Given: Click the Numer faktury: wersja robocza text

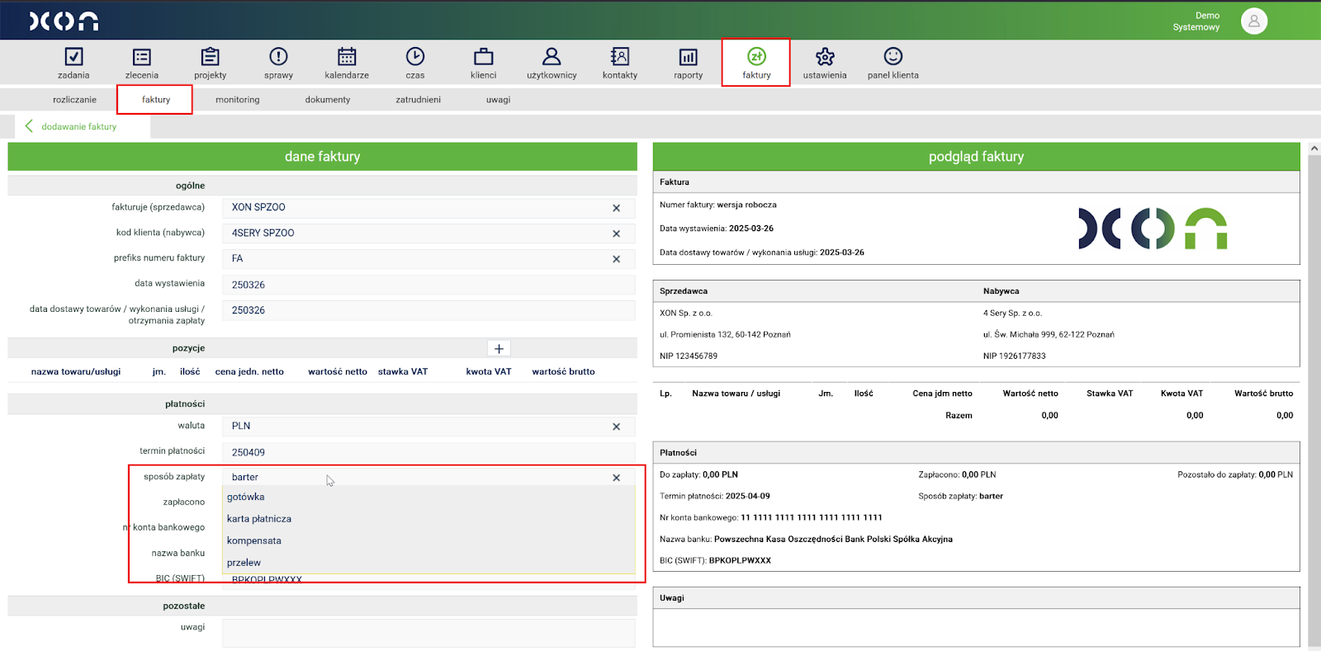Looking at the screenshot, I should [x=718, y=205].
